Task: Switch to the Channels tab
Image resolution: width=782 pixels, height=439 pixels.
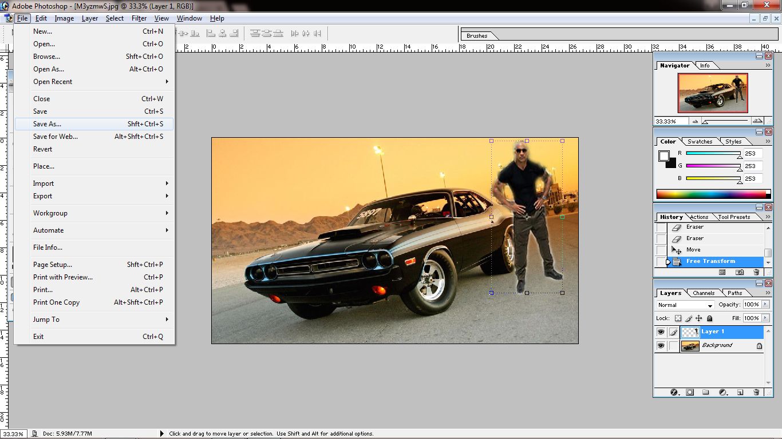Action: (703, 292)
